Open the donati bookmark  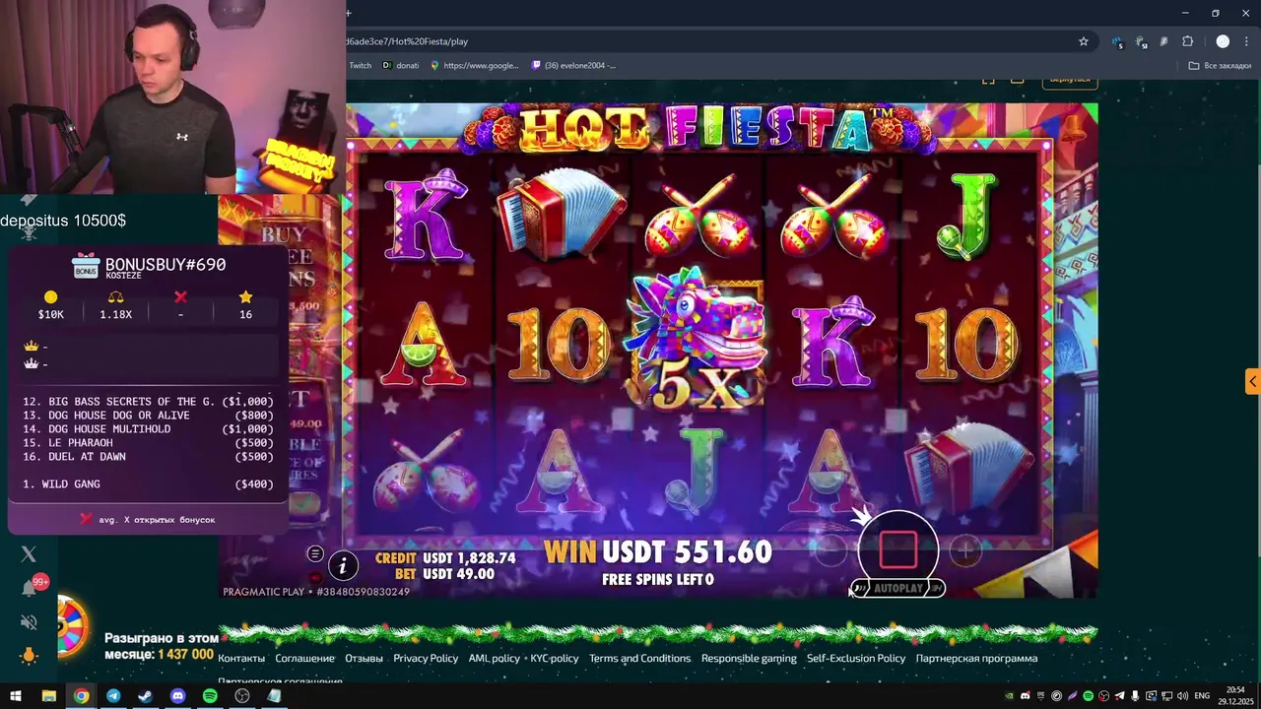(401, 65)
